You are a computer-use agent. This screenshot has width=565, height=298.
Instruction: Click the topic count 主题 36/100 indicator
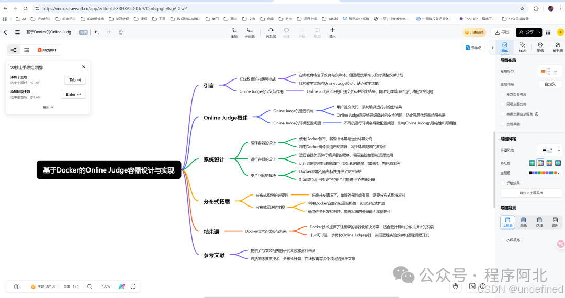[x=43, y=286]
